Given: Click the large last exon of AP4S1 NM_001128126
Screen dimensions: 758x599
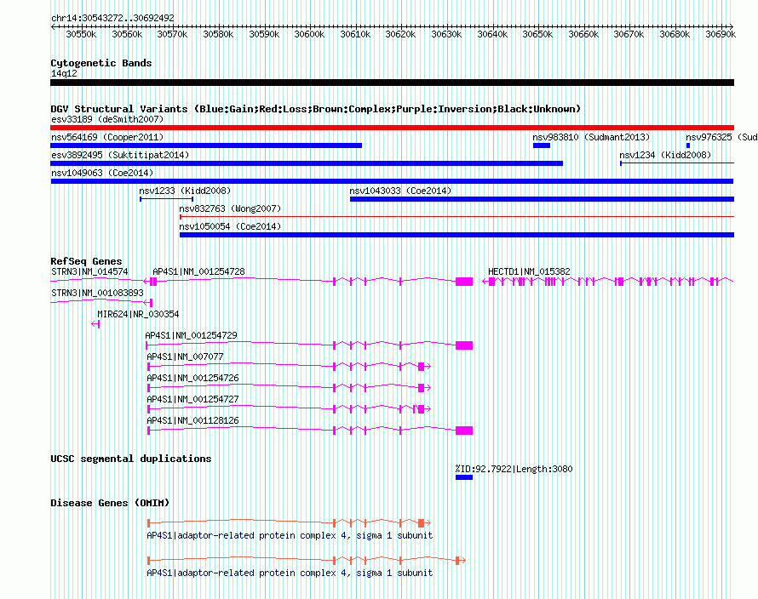Looking at the screenshot, I should pos(464,431).
